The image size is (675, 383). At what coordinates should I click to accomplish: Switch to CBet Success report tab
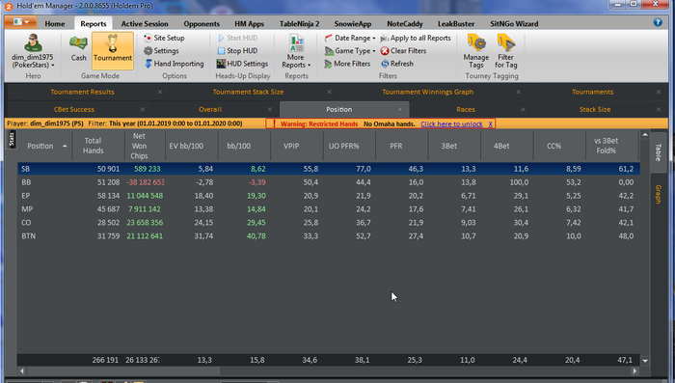pos(73,109)
